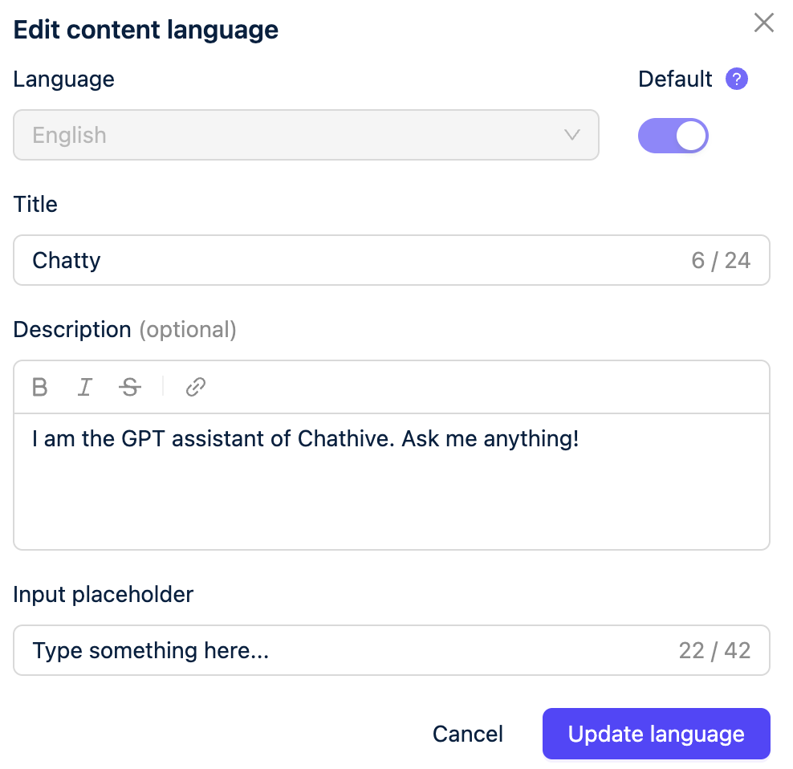Viewport: 793px width, 769px height.
Task: Click the Title field containing Chatty
Action: click(353, 260)
